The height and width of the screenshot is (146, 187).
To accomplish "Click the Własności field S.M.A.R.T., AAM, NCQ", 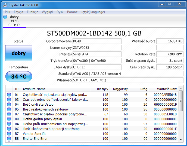I will point(128,80).
